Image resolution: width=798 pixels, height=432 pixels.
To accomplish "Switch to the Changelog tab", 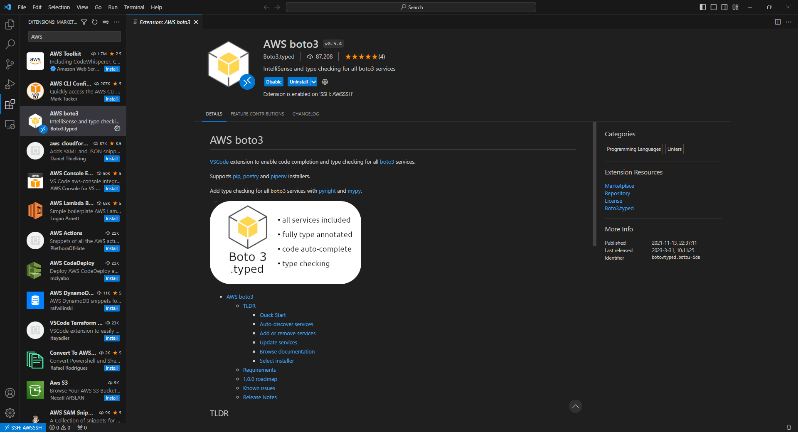I will point(305,114).
